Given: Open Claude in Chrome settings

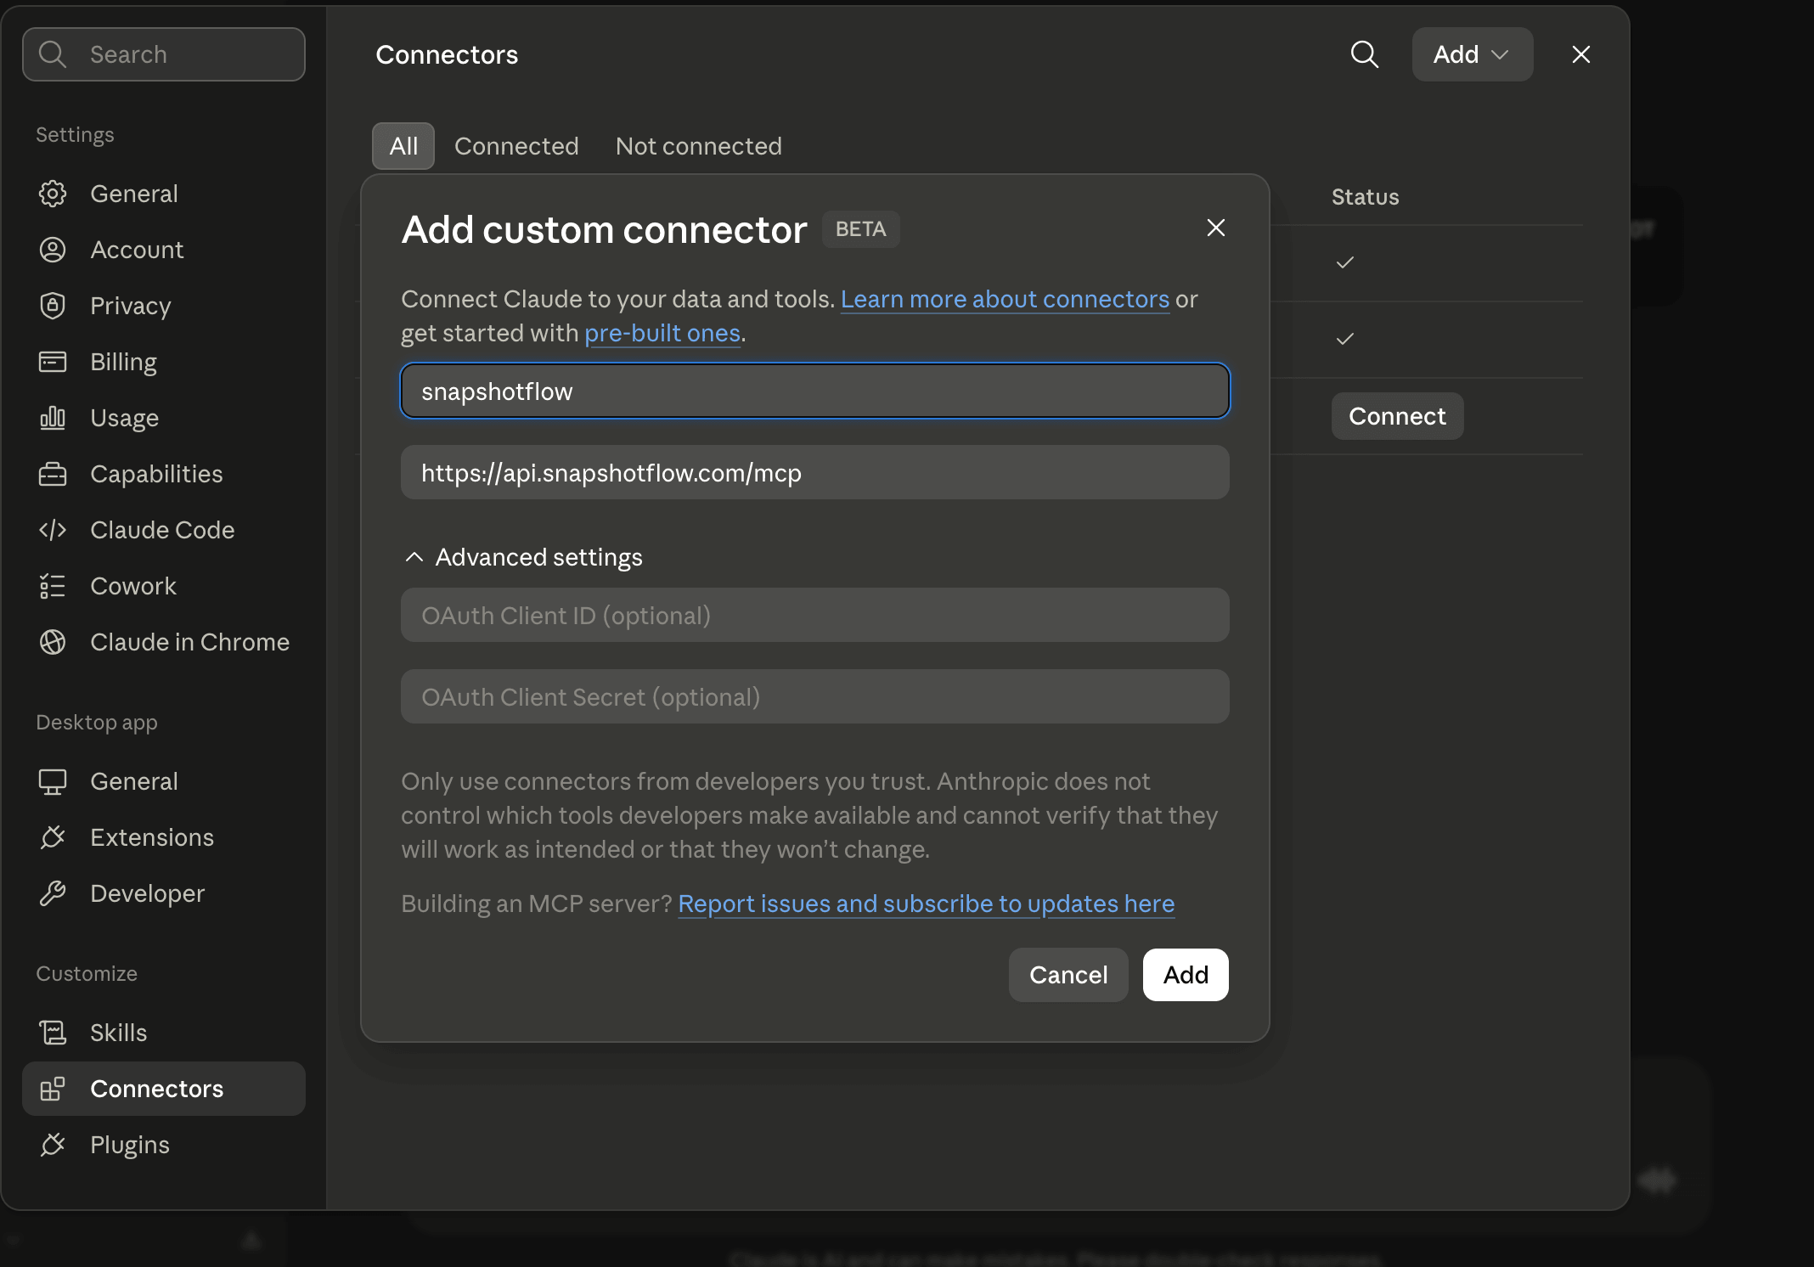Looking at the screenshot, I should click(164, 642).
